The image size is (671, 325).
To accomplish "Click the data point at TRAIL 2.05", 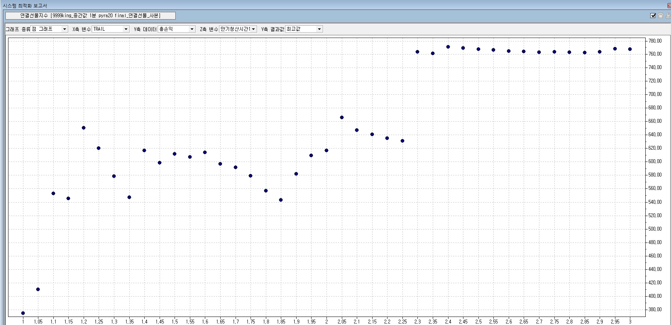I will 342,117.
